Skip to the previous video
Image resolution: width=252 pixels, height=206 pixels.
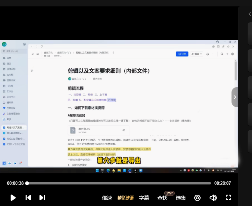pos(29,198)
